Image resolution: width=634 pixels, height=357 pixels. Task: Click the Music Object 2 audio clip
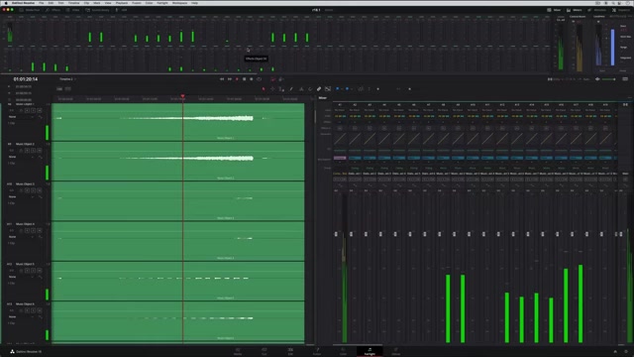178,161
